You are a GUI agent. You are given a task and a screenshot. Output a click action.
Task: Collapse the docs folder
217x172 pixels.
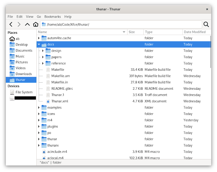39,45
